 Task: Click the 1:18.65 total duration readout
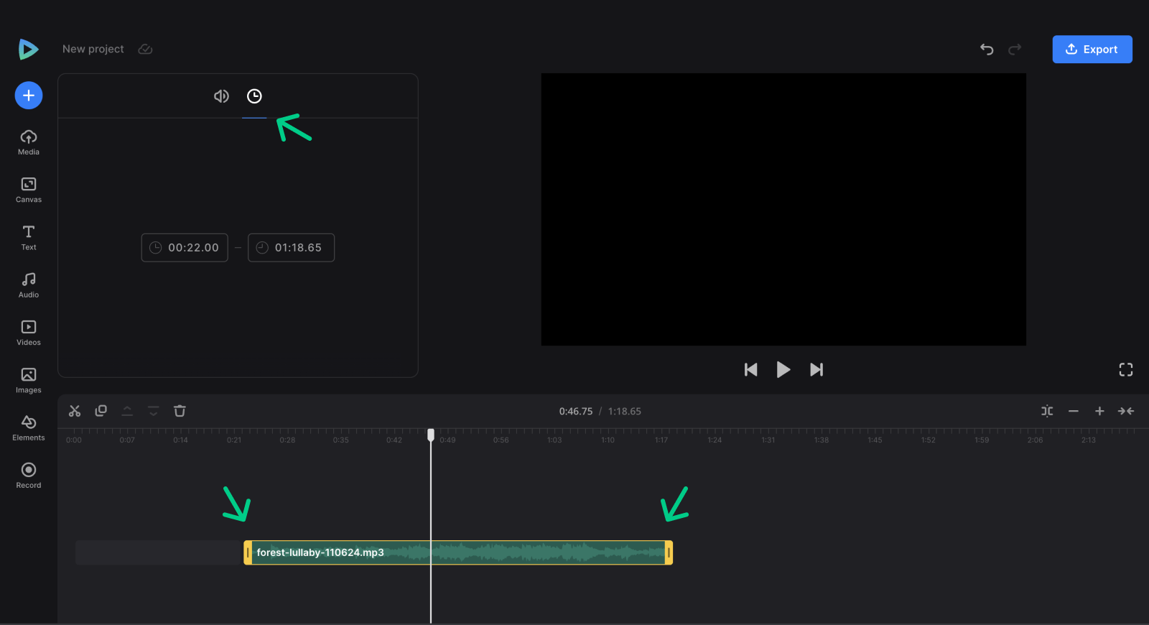coord(625,411)
